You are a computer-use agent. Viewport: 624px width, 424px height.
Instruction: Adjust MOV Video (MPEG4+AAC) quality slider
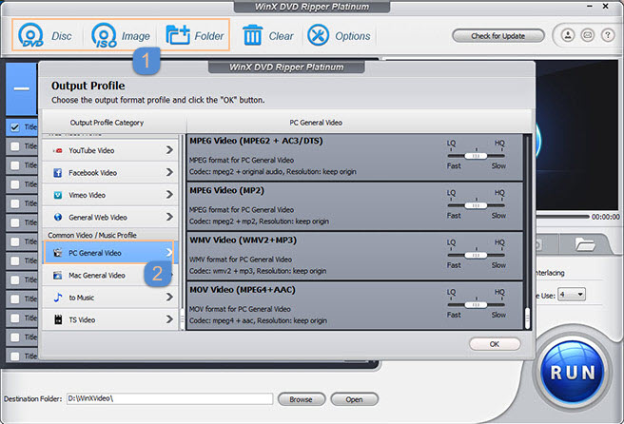[x=476, y=304]
